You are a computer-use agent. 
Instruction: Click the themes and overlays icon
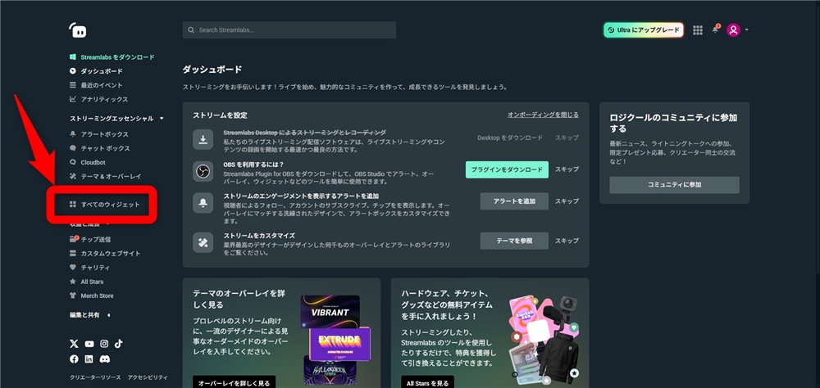73,177
